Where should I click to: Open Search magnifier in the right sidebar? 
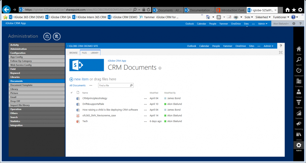(x=299, y=61)
